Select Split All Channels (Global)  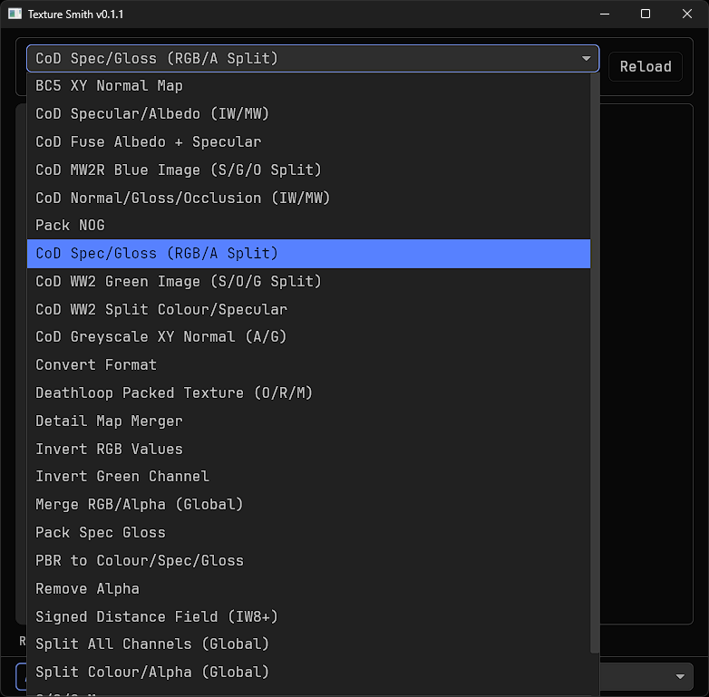pos(309,644)
